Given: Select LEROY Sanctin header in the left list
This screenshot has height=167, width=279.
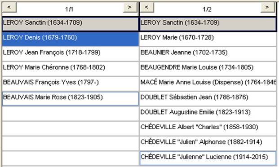Looking at the screenshot, I should (x=70, y=24).
